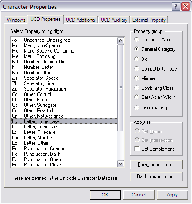Screen dimensions: 192x204
Task: Click the help question mark icon
Action: [x=176, y=7]
